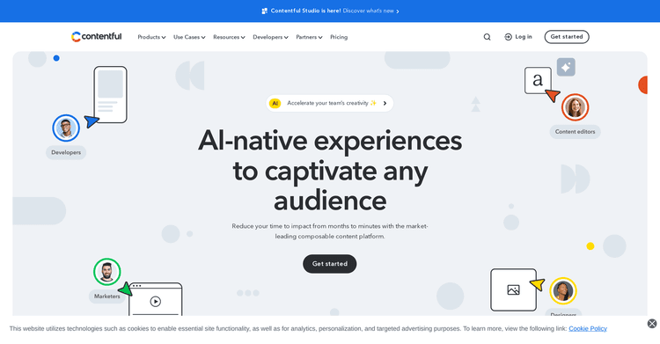Open the Pricing page

pyautogui.click(x=339, y=37)
